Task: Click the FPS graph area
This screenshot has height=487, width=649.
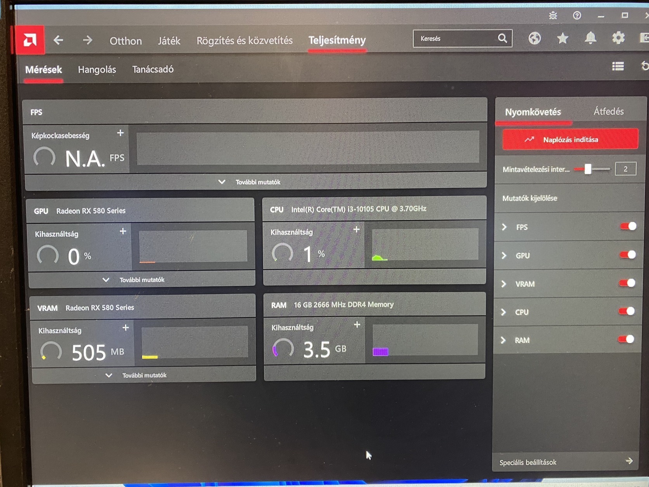Action: (308, 147)
